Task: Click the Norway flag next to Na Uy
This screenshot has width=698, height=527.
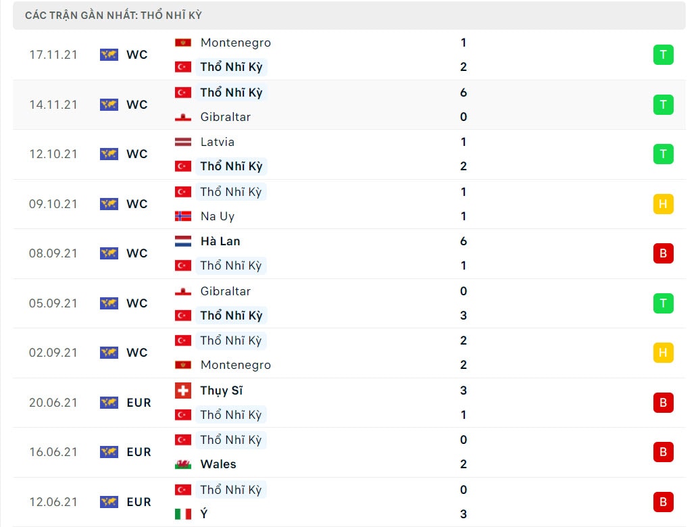Action: point(183,216)
